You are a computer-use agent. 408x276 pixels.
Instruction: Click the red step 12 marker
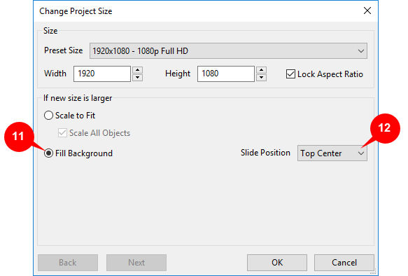[385, 128]
